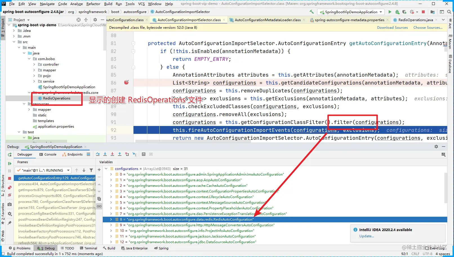Open the Spring tool window button
This screenshot has width=454, height=257.
pos(161,248)
